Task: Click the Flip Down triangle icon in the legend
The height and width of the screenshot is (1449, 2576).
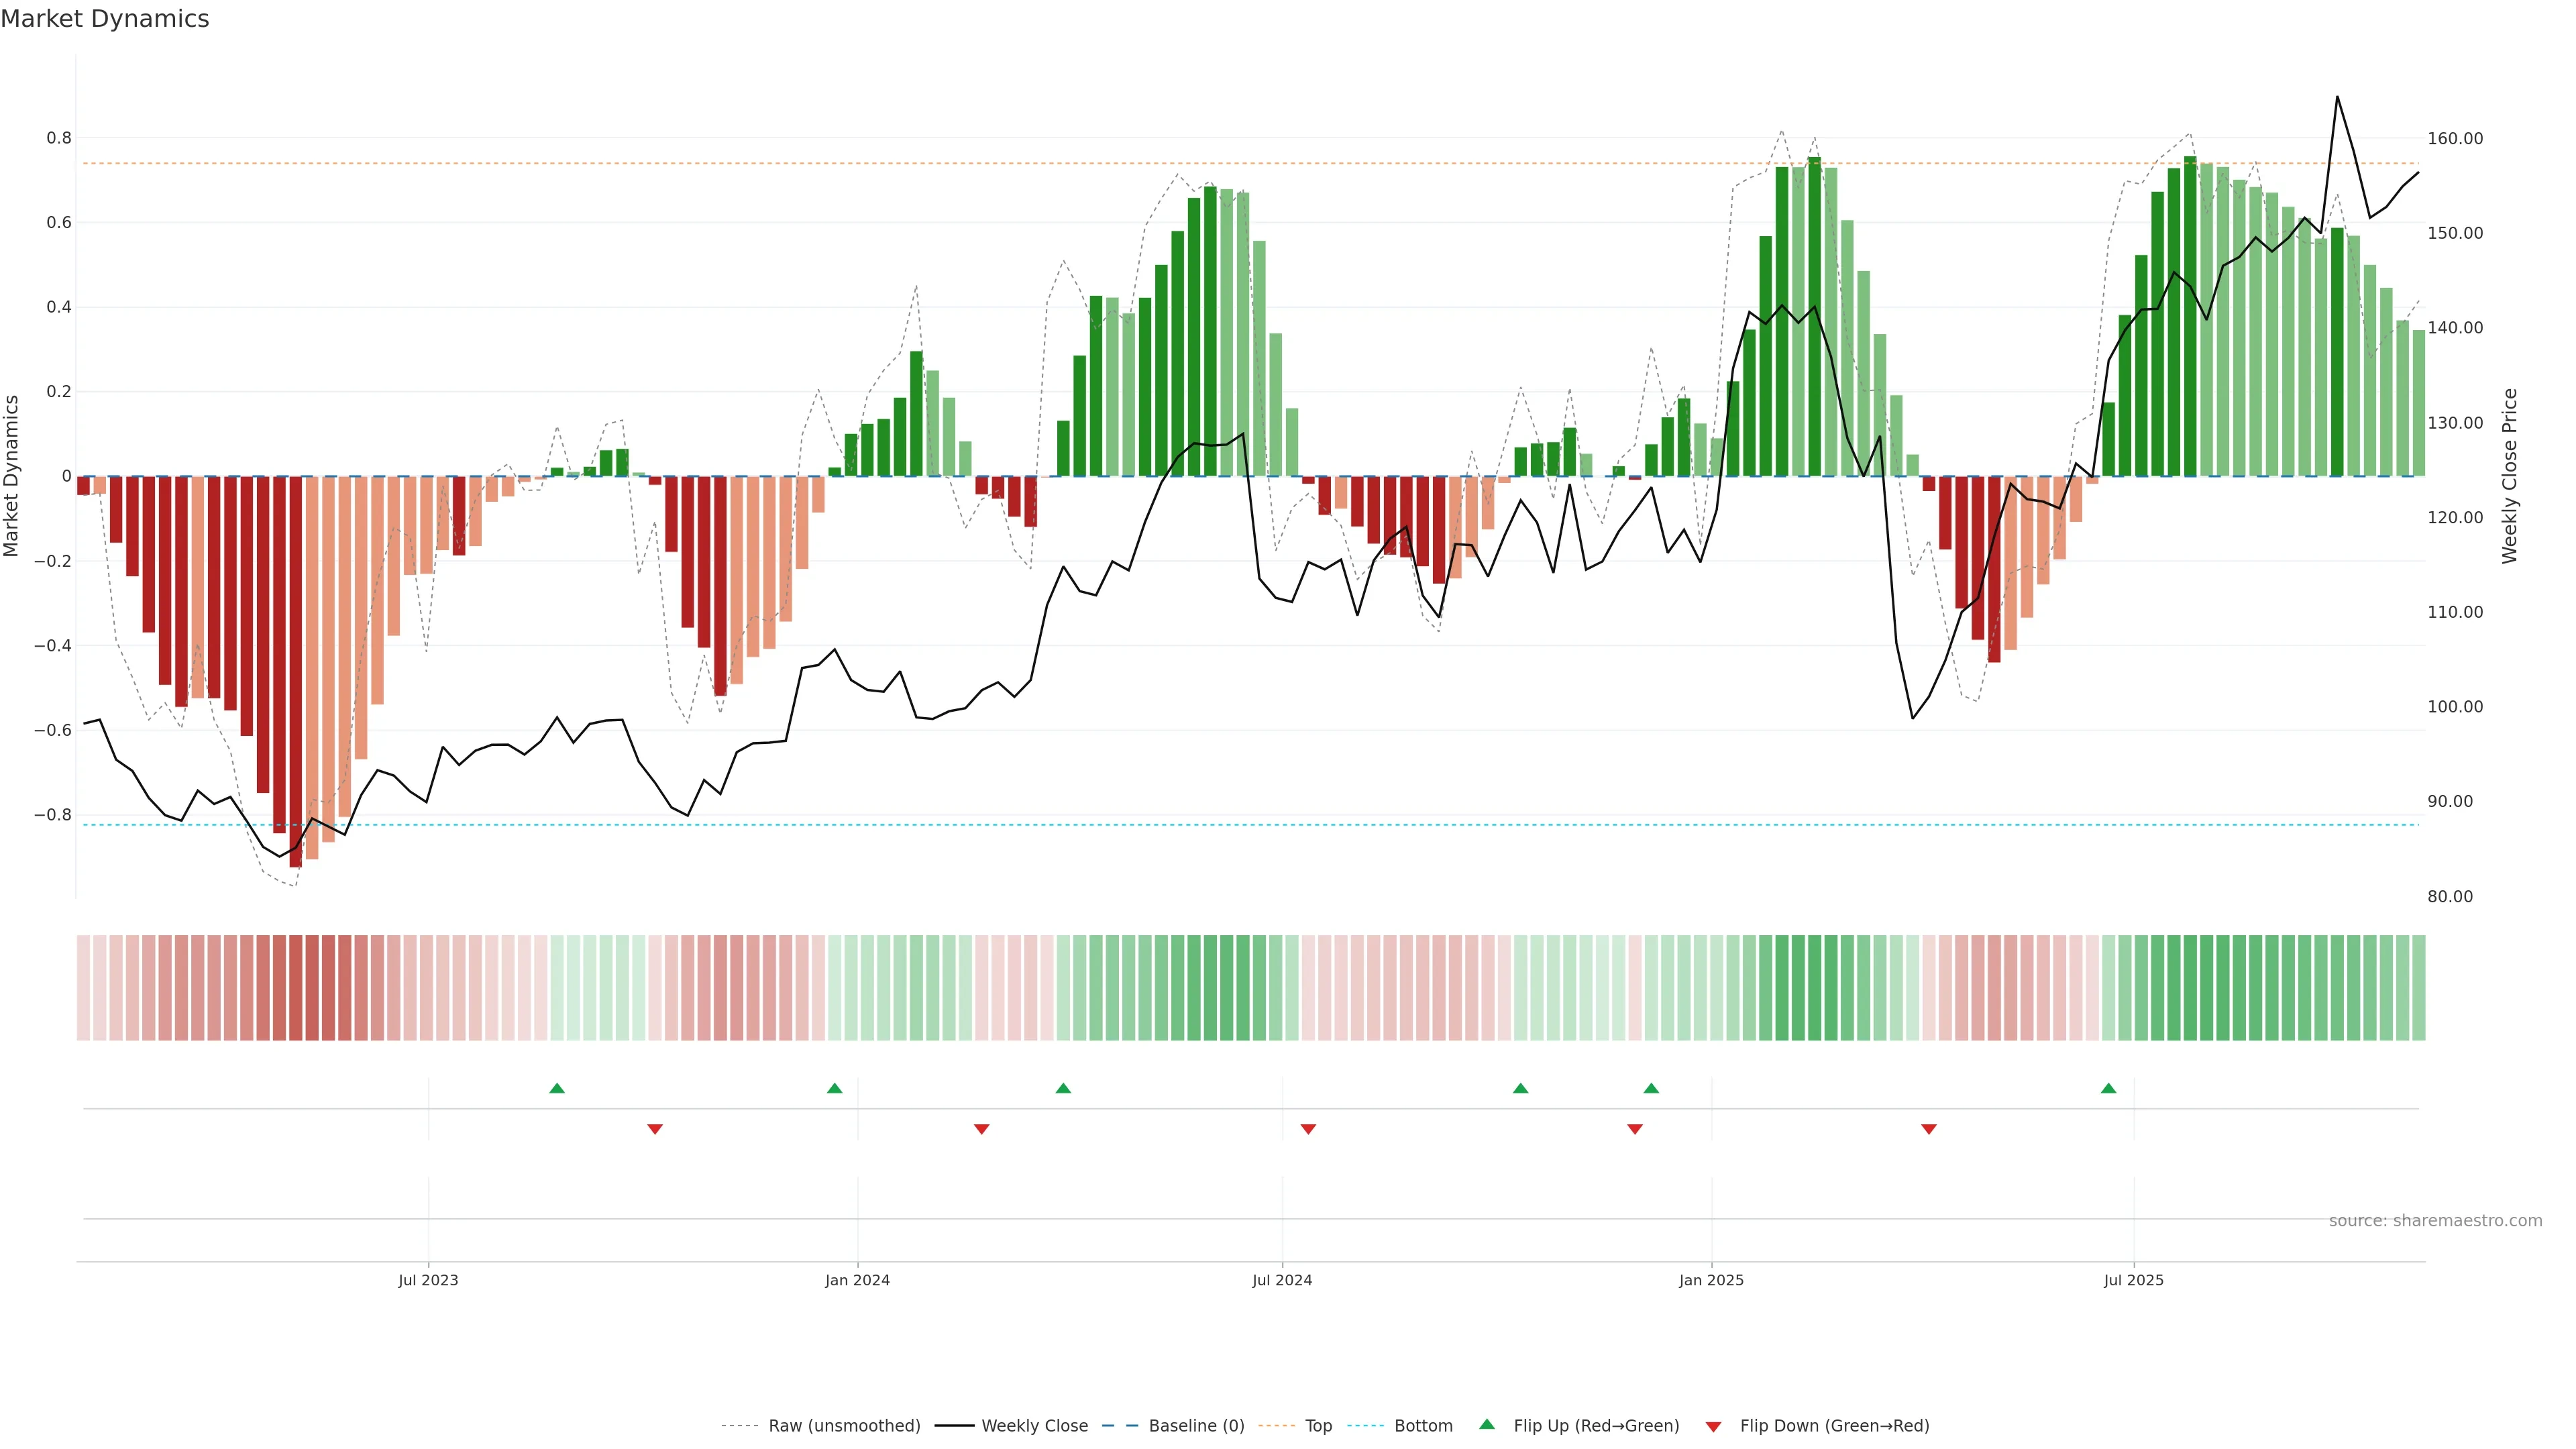Action: point(1713,1426)
